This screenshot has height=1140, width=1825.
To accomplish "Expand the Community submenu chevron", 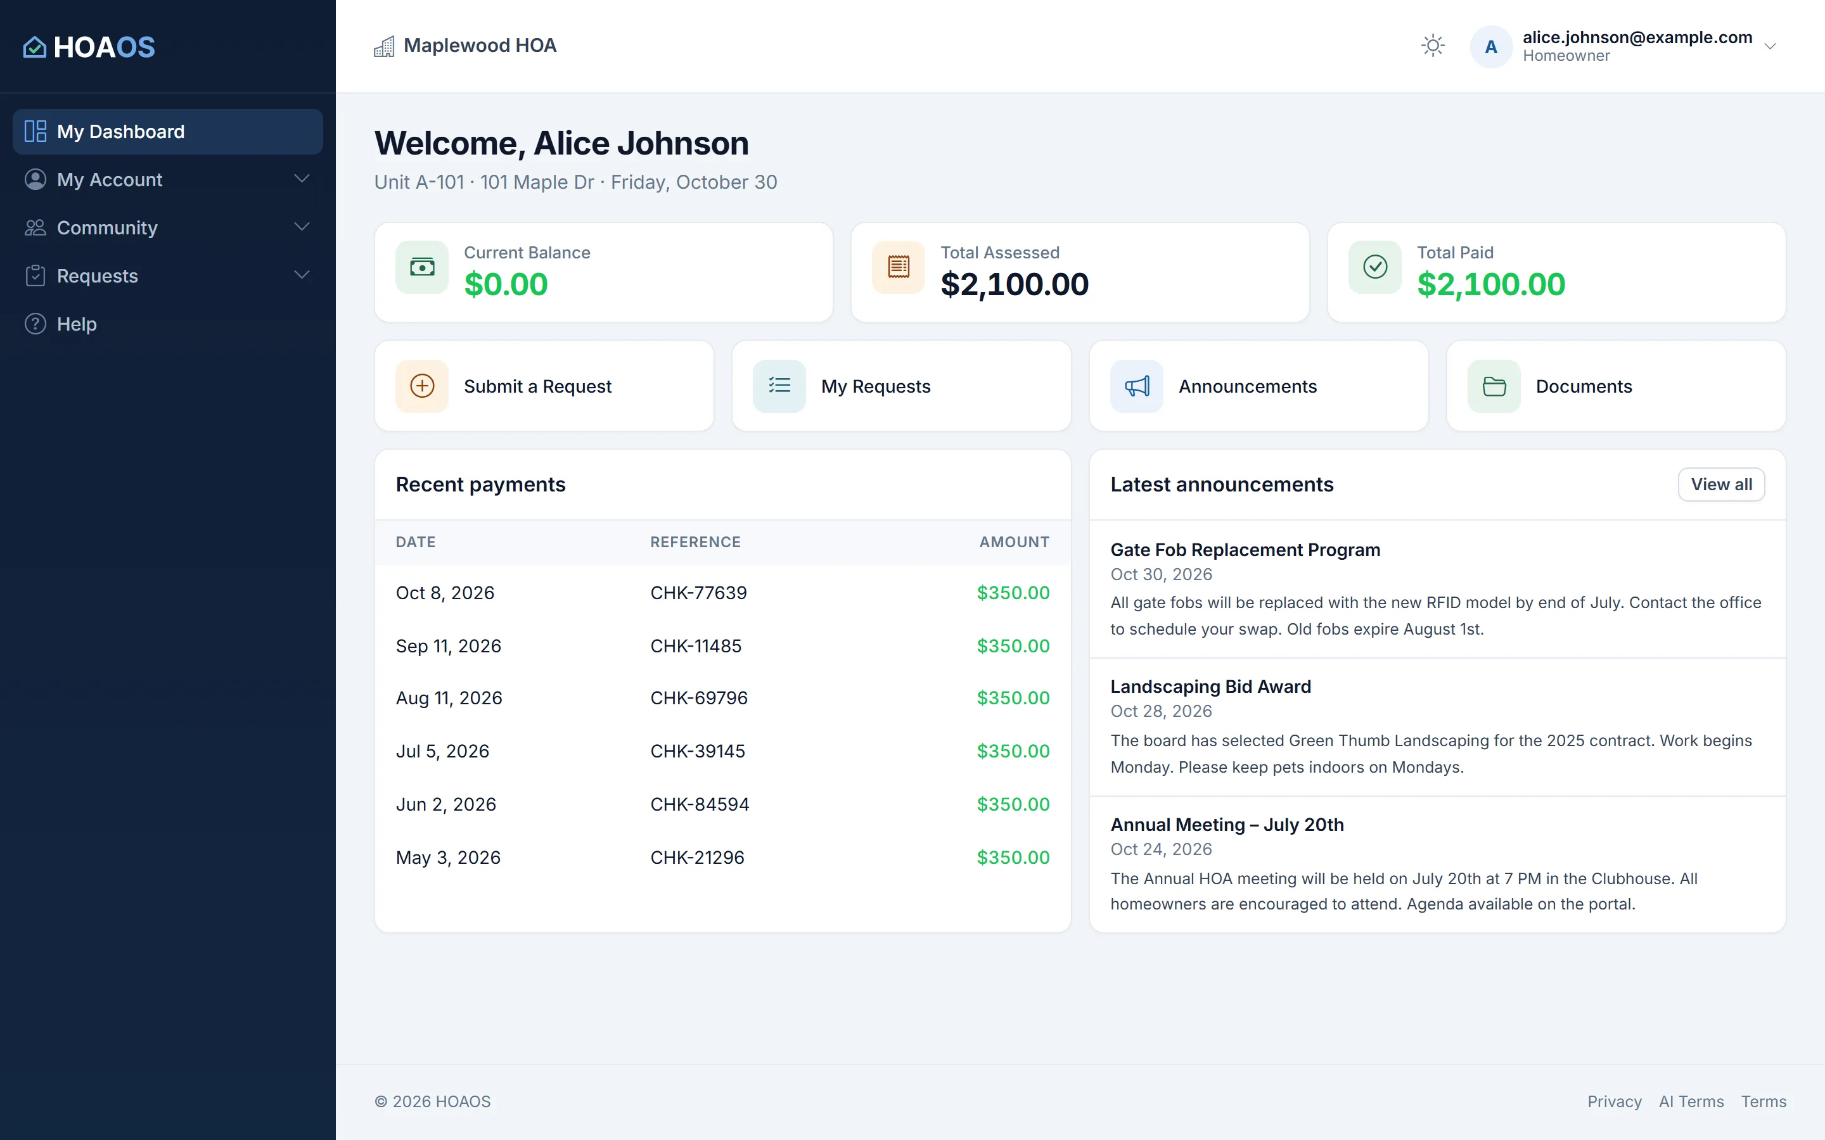I will pos(302,228).
